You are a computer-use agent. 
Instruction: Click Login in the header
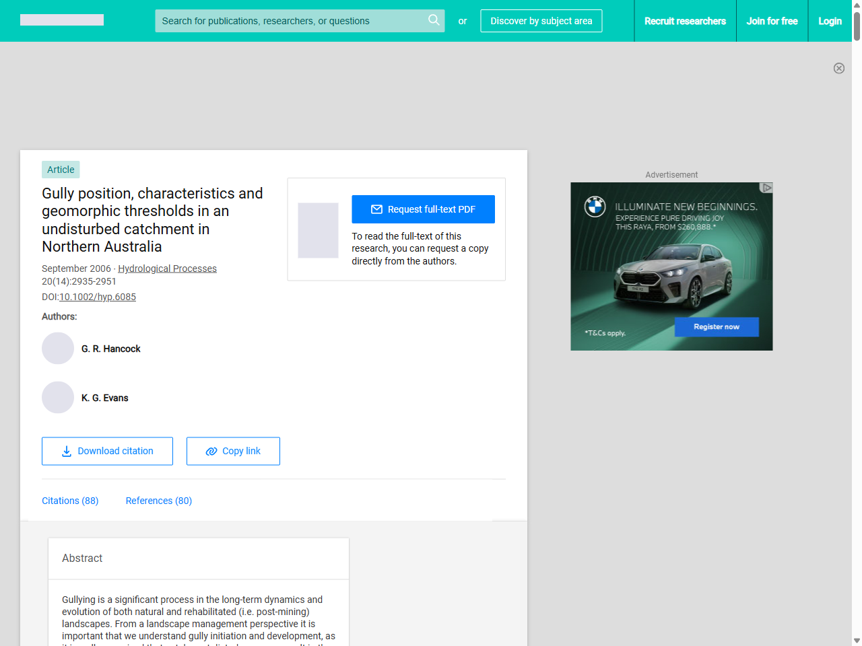[830, 21]
